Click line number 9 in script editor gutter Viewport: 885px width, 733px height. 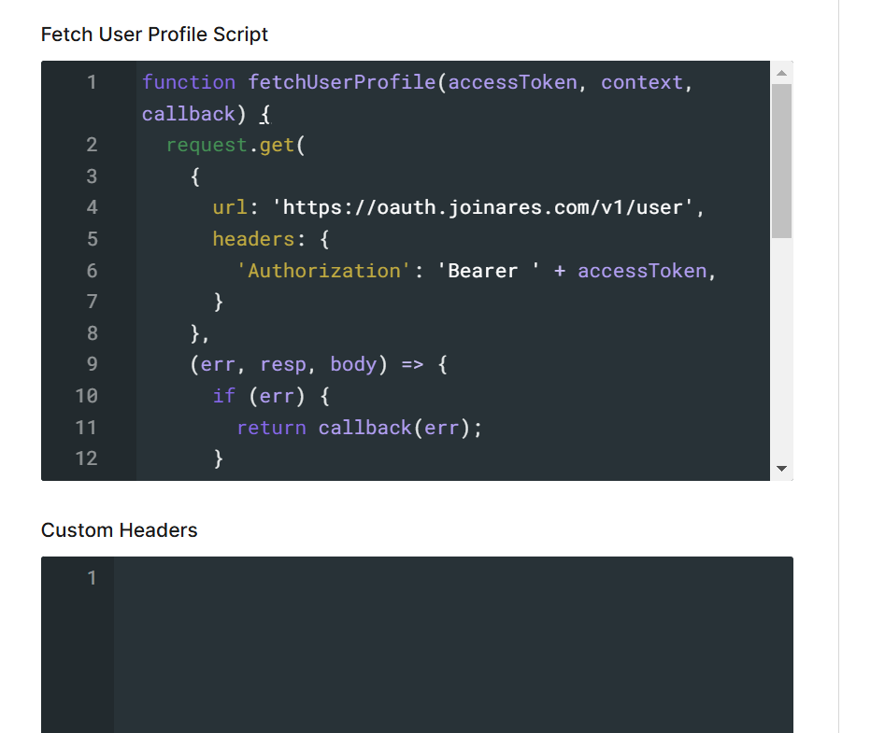click(92, 364)
